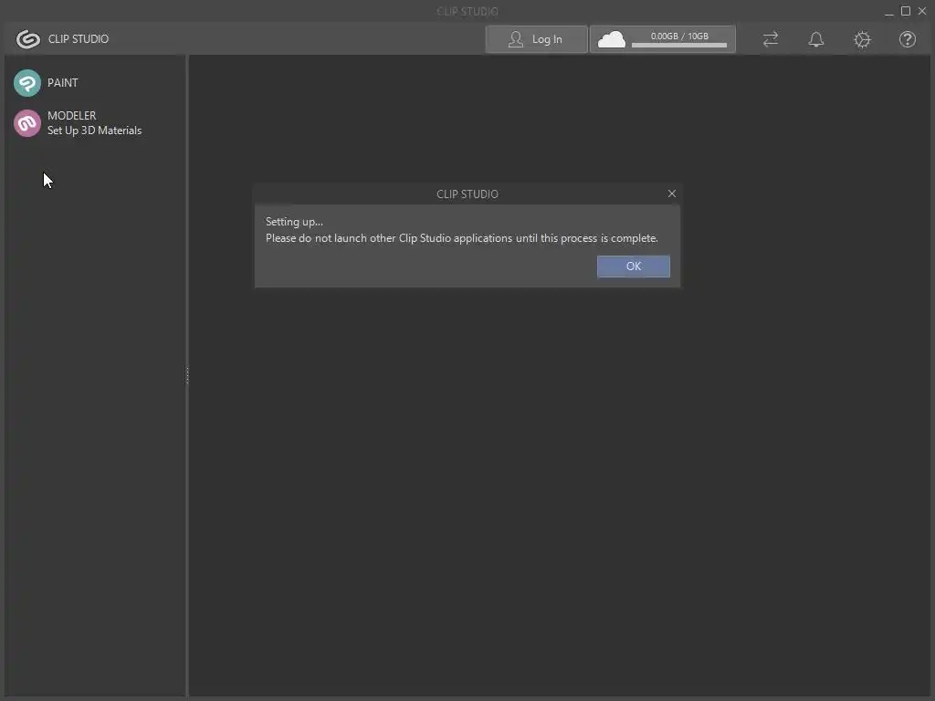Open Clip Studio MODELER

[x=26, y=123]
